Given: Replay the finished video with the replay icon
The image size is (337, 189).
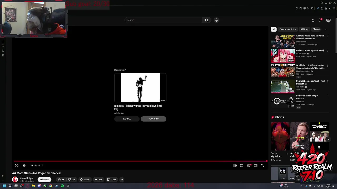Looking at the screenshot, I should pos(17,165).
